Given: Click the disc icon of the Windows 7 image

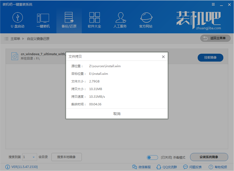Looking at the screenshot, I should [x=15, y=56].
